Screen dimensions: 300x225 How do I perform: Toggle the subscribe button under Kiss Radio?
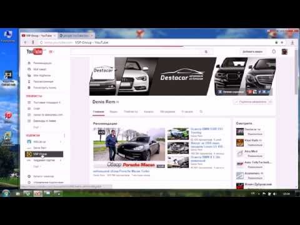tap(255, 145)
